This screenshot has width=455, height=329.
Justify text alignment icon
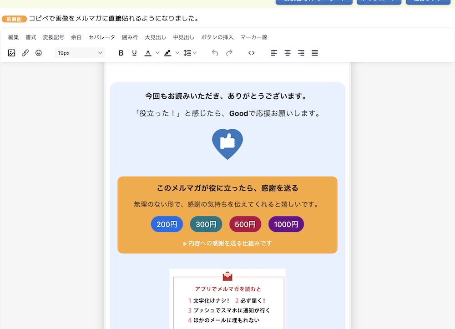314,53
